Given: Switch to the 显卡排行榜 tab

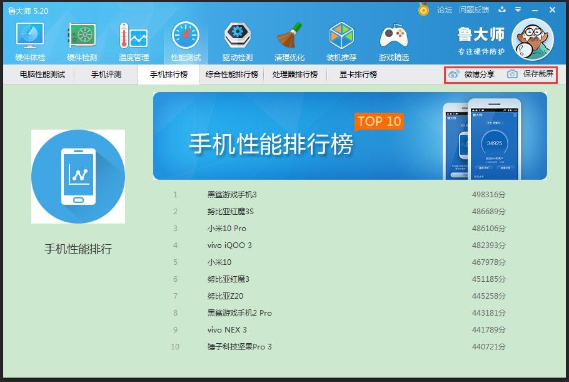Looking at the screenshot, I should pyautogui.click(x=358, y=75).
